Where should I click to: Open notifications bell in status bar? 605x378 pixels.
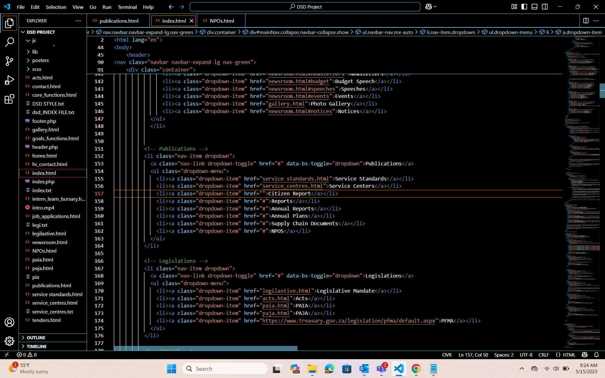(x=596, y=355)
